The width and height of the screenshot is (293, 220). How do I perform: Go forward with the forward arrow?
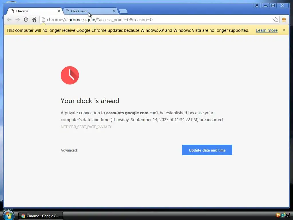[17, 20]
